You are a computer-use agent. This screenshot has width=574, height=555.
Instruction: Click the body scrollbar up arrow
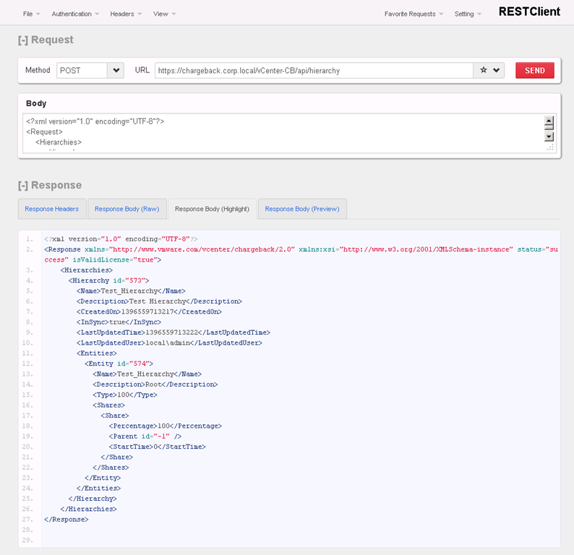[549, 122]
